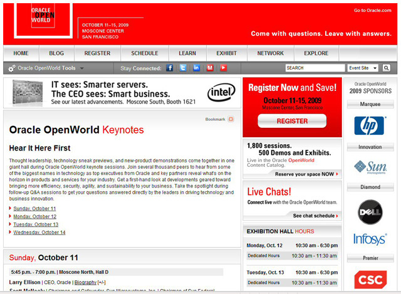Open the Dell sponsor logo
The image size is (401, 294).
coord(370,212)
